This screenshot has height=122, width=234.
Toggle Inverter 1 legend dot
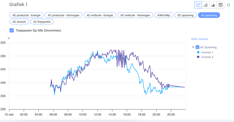pos(198,52)
